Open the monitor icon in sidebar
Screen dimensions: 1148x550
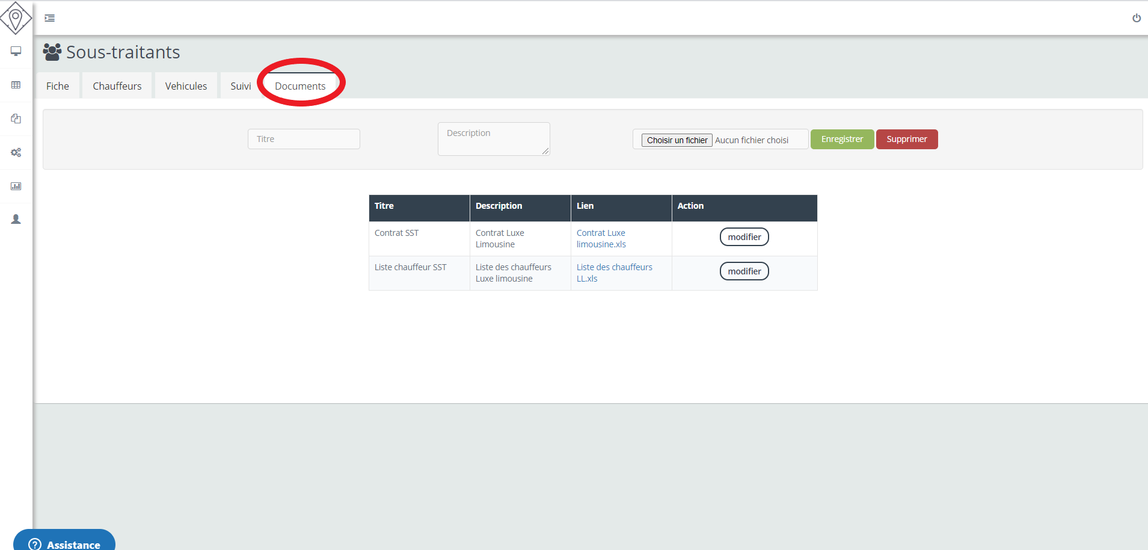pyautogui.click(x=16, y=51)
